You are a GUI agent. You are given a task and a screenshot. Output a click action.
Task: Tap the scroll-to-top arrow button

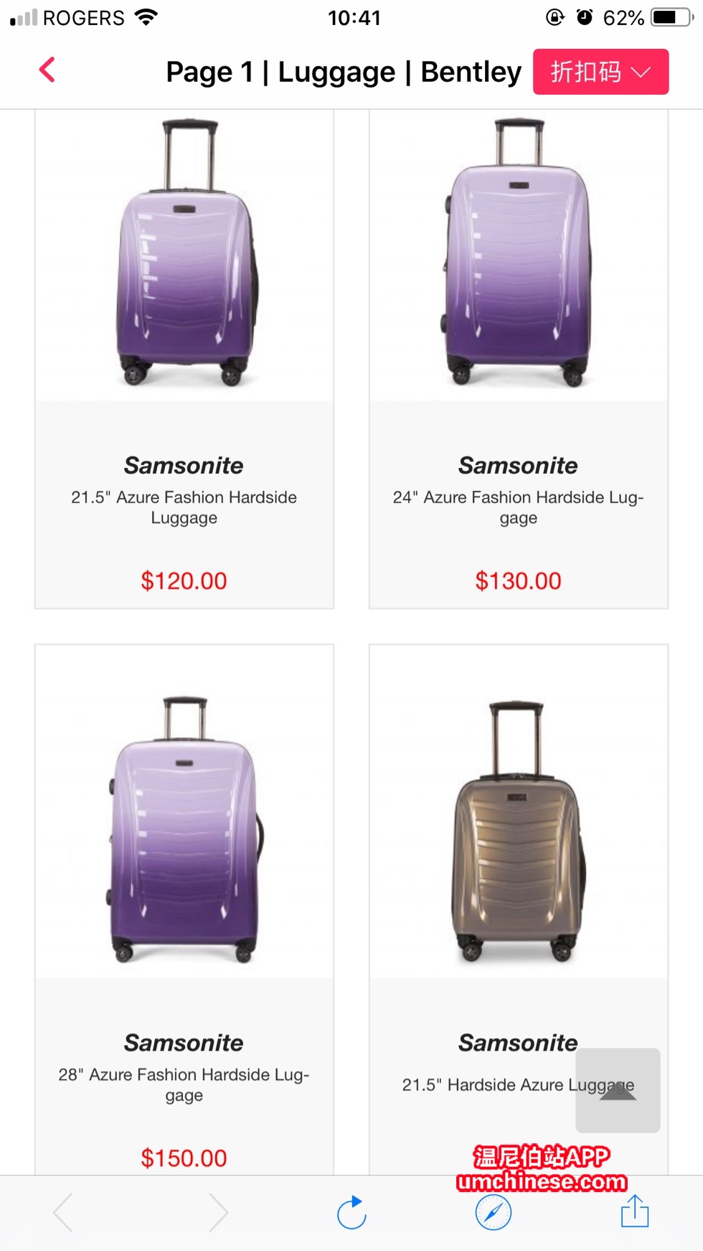point(618,1090)
